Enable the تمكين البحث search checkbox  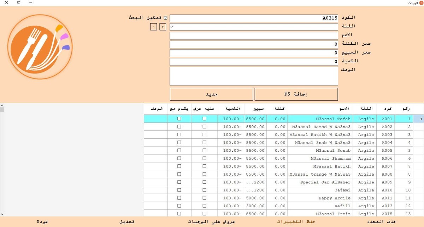tap(165, 17)
